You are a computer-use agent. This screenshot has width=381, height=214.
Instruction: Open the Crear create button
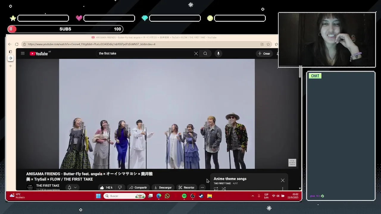click(264, 53)
